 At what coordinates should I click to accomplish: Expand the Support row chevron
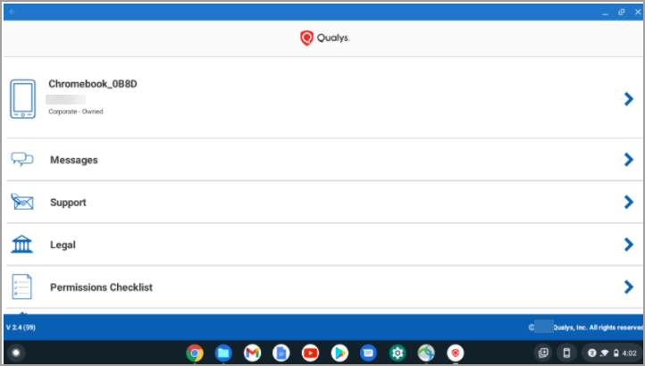[629, 202]
